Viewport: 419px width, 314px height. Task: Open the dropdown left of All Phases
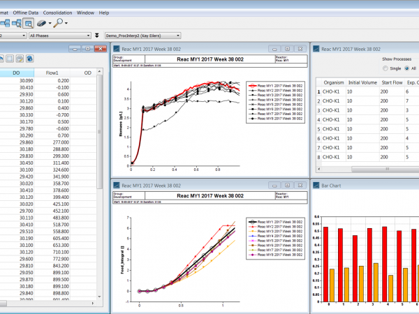tap(13, 36)
